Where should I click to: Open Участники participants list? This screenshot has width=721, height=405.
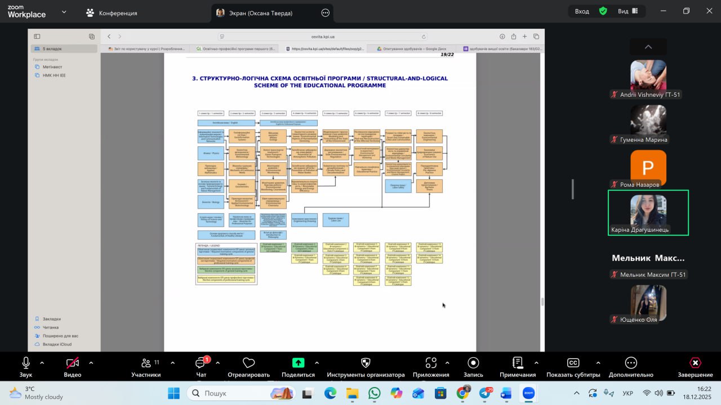(x=146, y=364)
